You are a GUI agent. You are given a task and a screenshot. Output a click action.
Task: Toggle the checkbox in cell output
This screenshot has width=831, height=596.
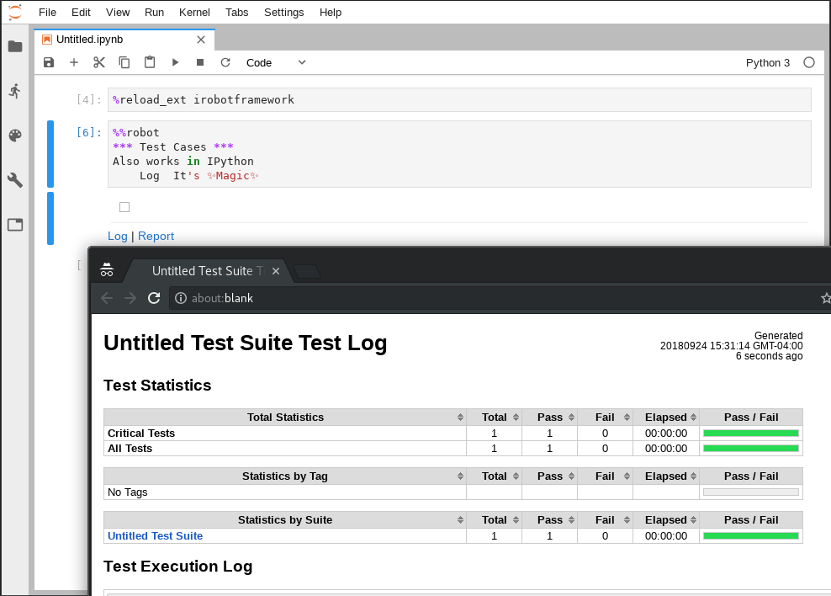(x=124, y=207)
